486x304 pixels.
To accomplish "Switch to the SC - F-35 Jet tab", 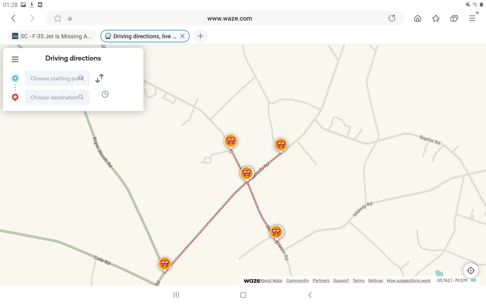I will [x=52, y=36].
